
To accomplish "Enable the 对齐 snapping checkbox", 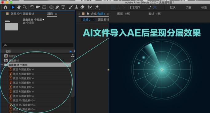I will pos(132,7).
